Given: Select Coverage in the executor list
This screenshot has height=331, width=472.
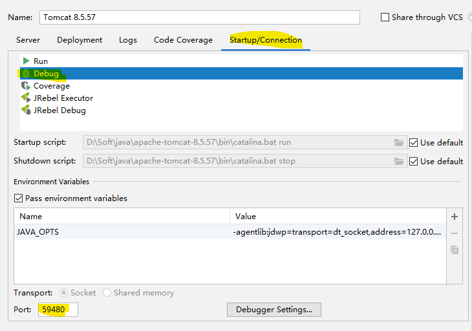Looking at the screenshot, I should [x=241, y=86].
